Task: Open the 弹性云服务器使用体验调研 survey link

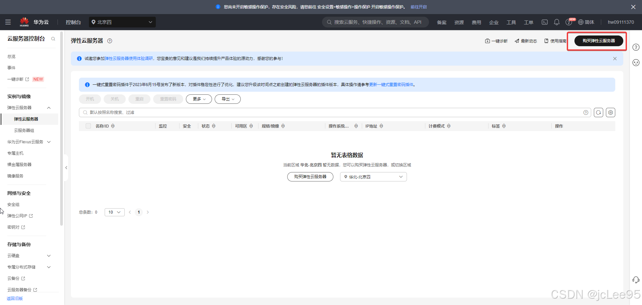Action: pos(129,59)
